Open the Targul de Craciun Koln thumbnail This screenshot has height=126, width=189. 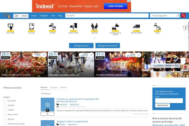24,64
